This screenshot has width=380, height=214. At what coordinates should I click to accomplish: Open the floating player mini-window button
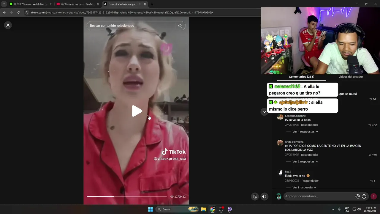click(x=255, y=196)
